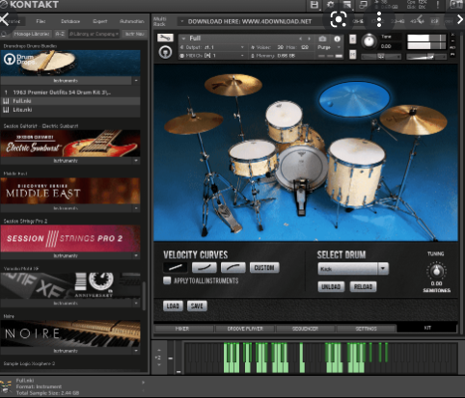Click the minimized view windows icon

pyautogui.click(x=363, y=5)
